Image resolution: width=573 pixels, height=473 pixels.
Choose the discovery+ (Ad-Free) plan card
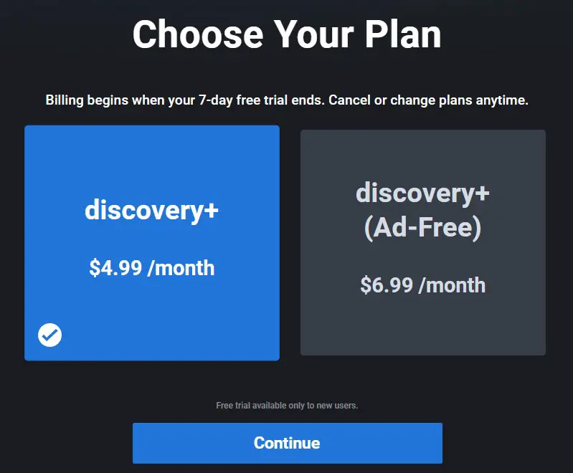click(423, 242)
